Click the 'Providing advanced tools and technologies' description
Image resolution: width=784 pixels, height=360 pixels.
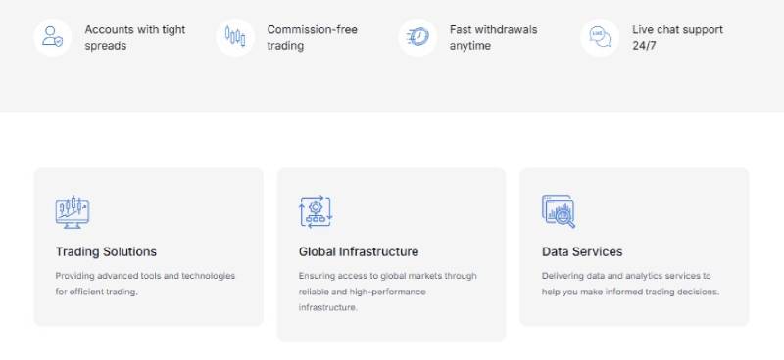tap(145, 284)
